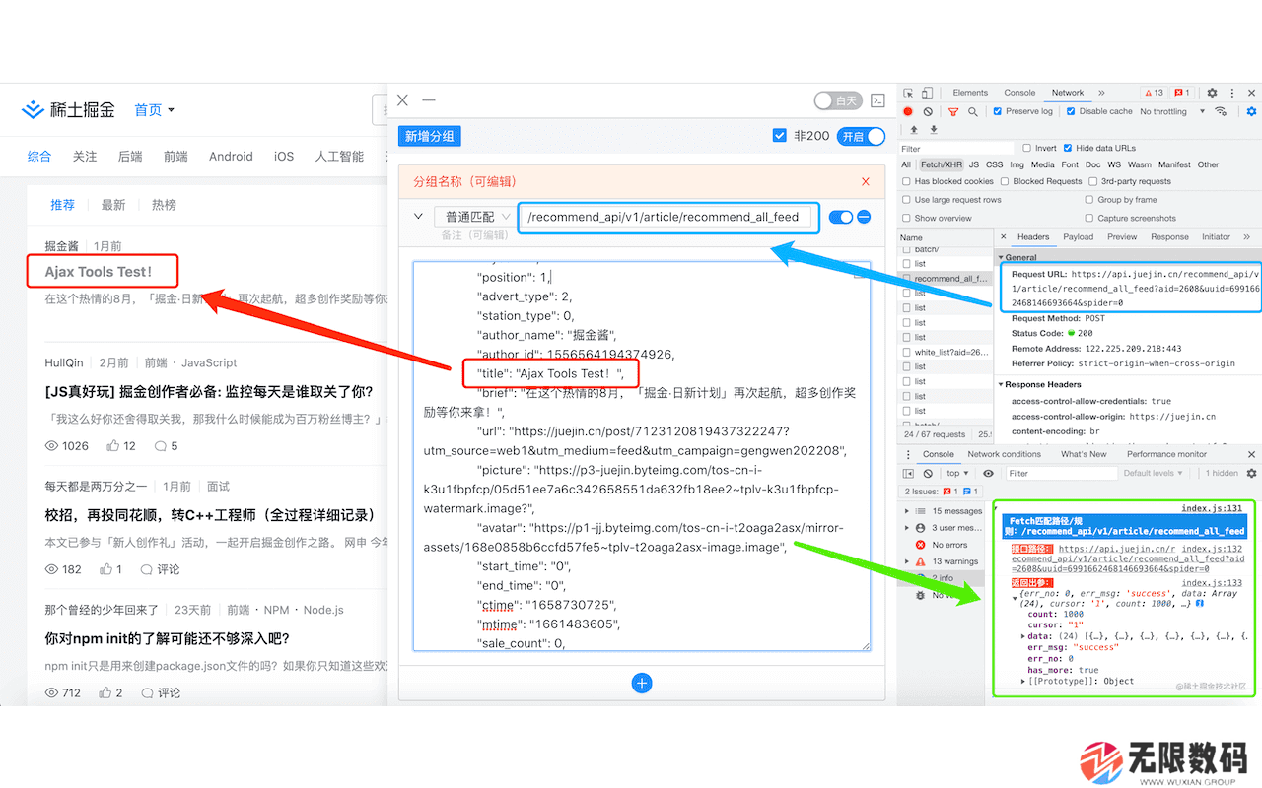
Task: Switch to Elements tab
Action: tap(970, 93)
